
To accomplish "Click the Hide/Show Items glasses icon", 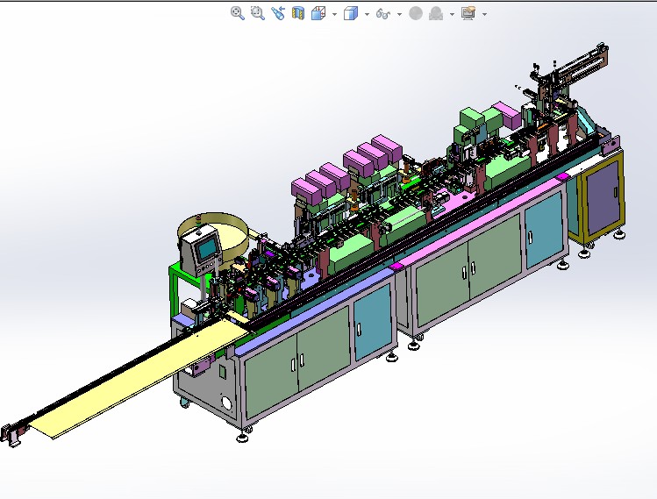I will [382, 13].
